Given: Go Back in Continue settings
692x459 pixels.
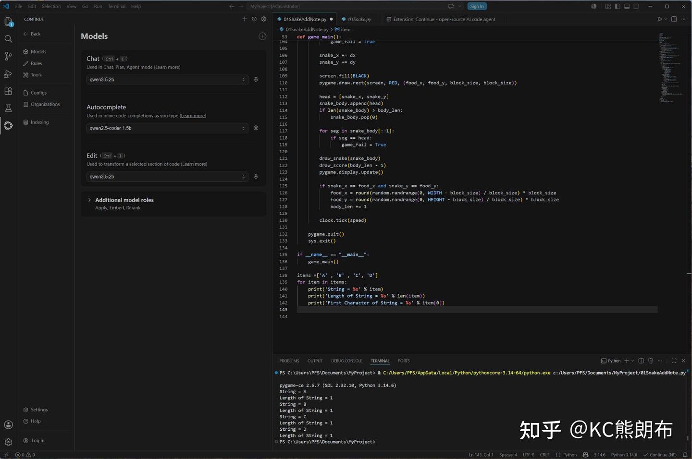Looking at the screenshot, I should coord(32,34).
